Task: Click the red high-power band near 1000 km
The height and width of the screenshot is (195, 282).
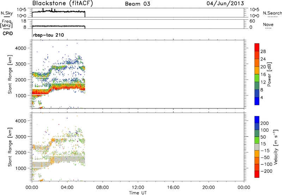Action: [x=40, y=93]
